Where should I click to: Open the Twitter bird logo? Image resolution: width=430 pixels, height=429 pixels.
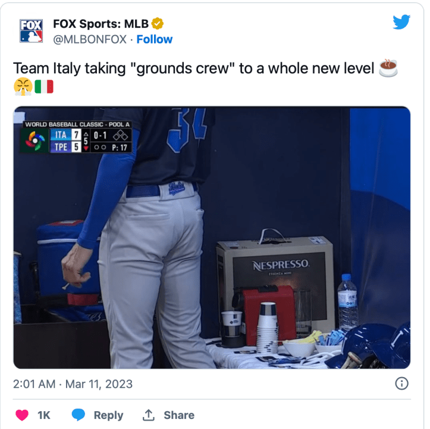click(x=401, y=22)
